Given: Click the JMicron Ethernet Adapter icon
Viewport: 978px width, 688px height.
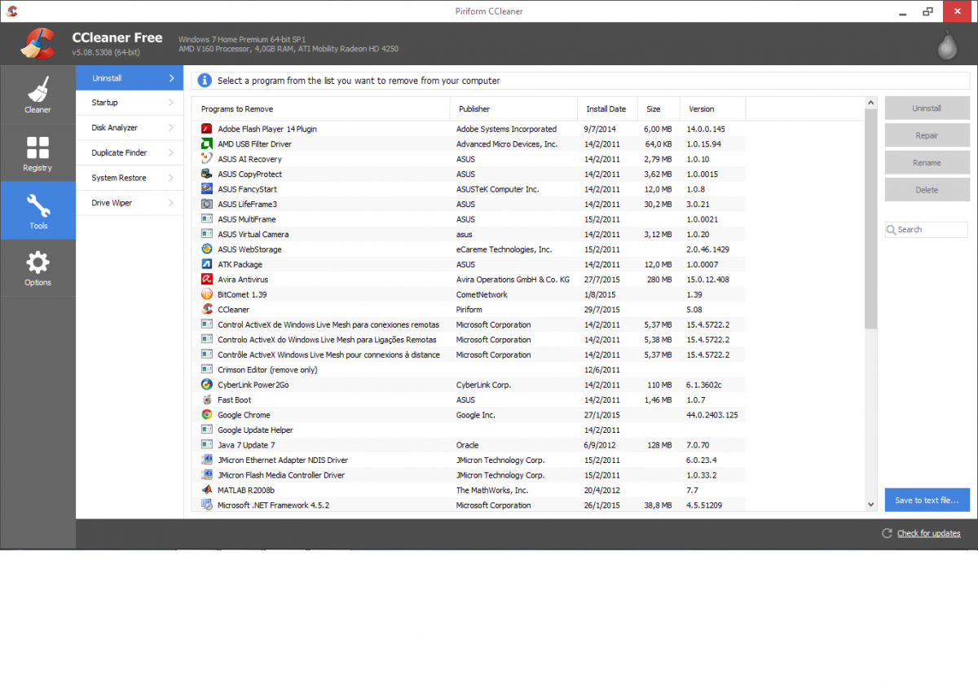Looking at the screenshot, I should point(207,460).
